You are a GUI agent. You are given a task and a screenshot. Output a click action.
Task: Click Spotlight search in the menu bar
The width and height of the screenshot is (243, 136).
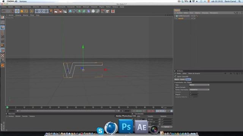tap(240, 2)
